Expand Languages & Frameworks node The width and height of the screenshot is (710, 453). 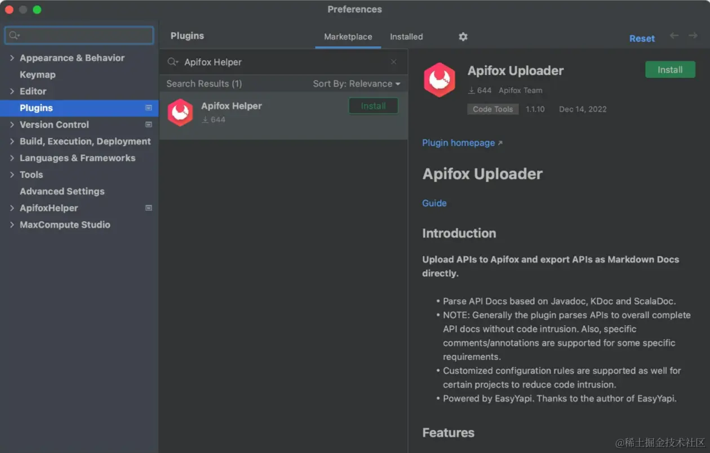point(12,158)
